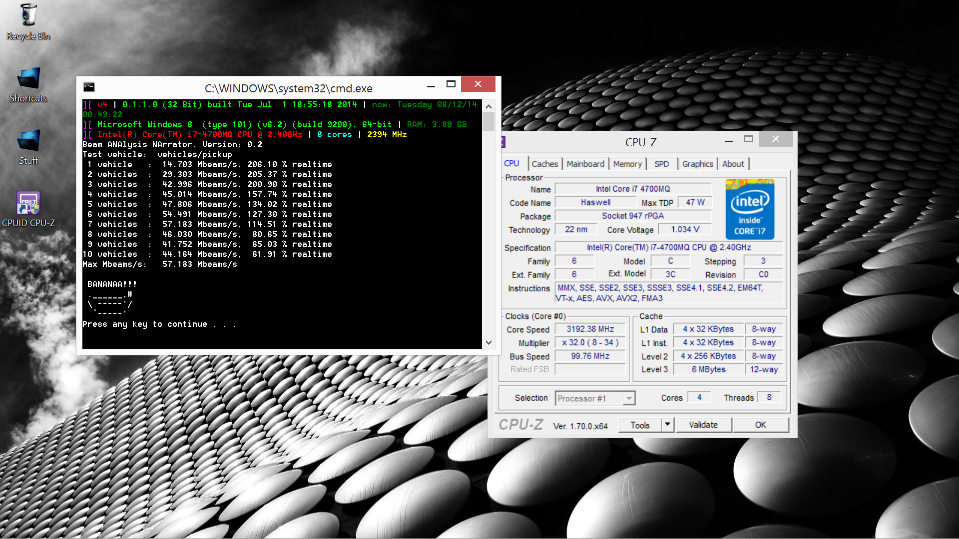Click the Validate button
The image size is (959, 539).
click(x=703, y=425)
